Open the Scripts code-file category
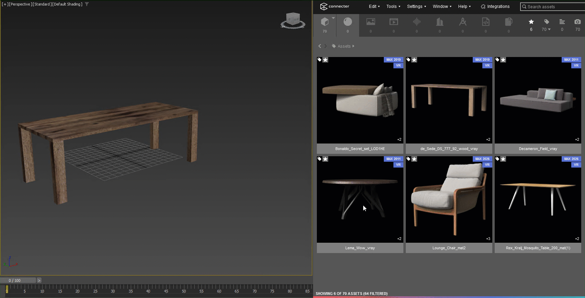Image resolution: width=585 pixels, height=298 pixels. [x=486, y=22]
